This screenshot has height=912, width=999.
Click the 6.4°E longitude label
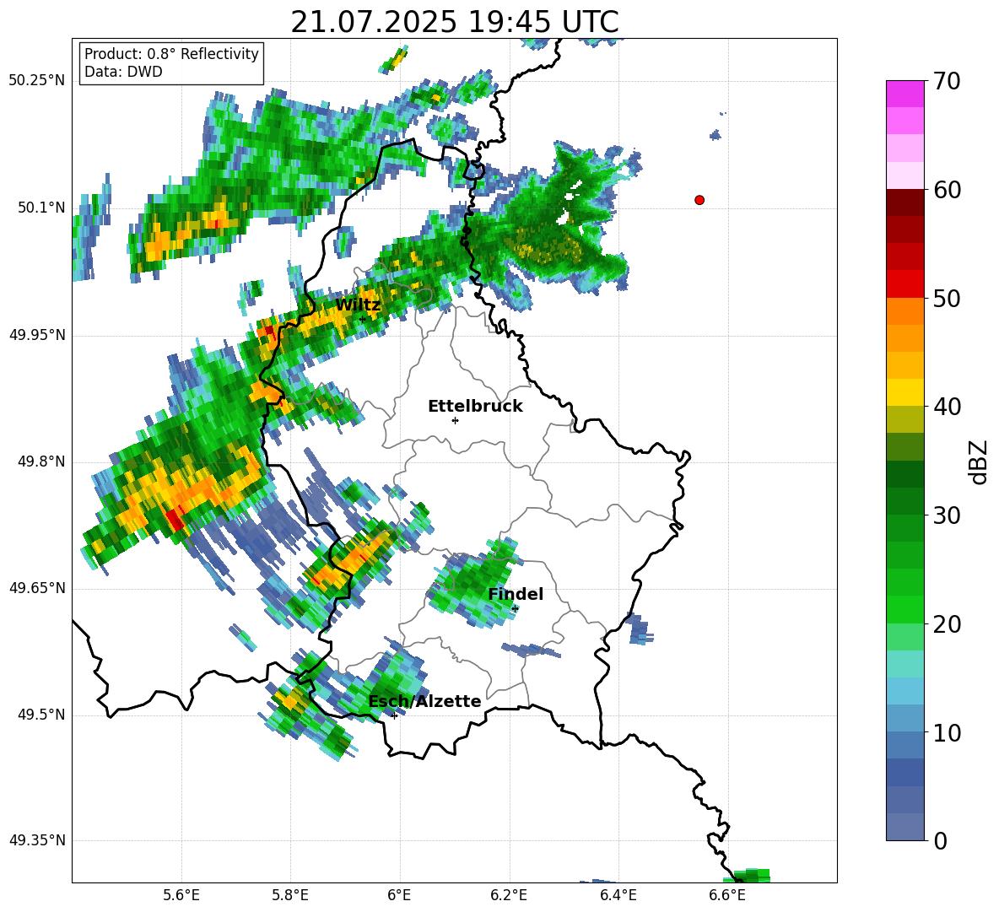[618, 895]
